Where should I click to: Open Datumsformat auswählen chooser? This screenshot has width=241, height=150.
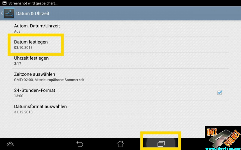[120, 109]
